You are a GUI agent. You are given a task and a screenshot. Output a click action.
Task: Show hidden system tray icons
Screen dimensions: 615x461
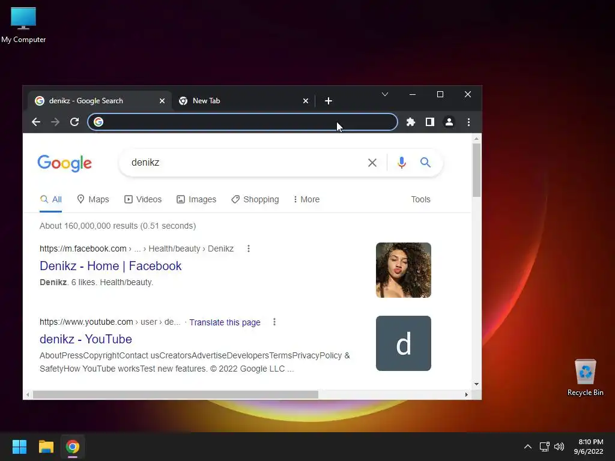(528, 447)
